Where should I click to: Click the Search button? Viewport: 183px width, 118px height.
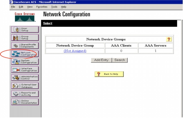tap(120, 60)
